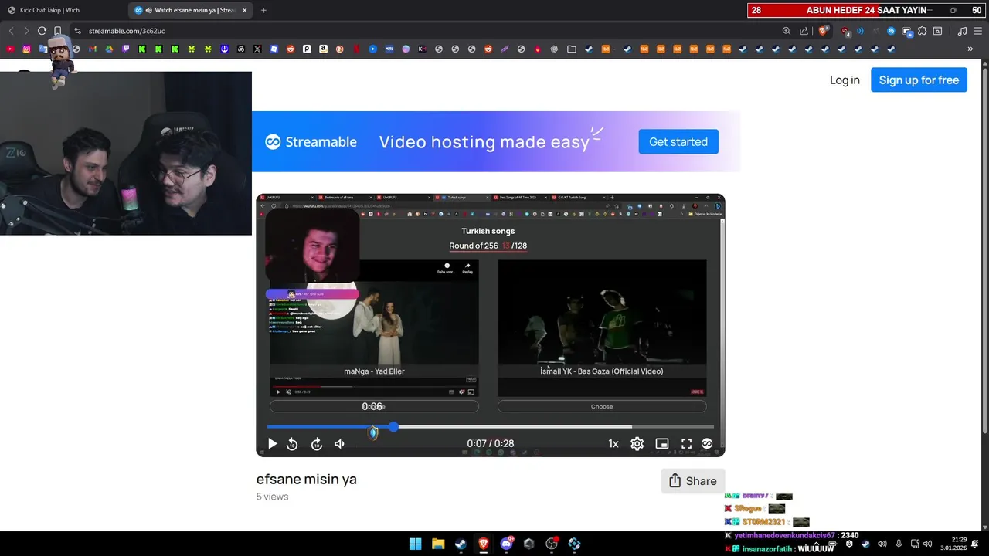The height and width of the screenshot is (556, 989).
Task: Click Sign up for free button
Action: click(919, 80)
